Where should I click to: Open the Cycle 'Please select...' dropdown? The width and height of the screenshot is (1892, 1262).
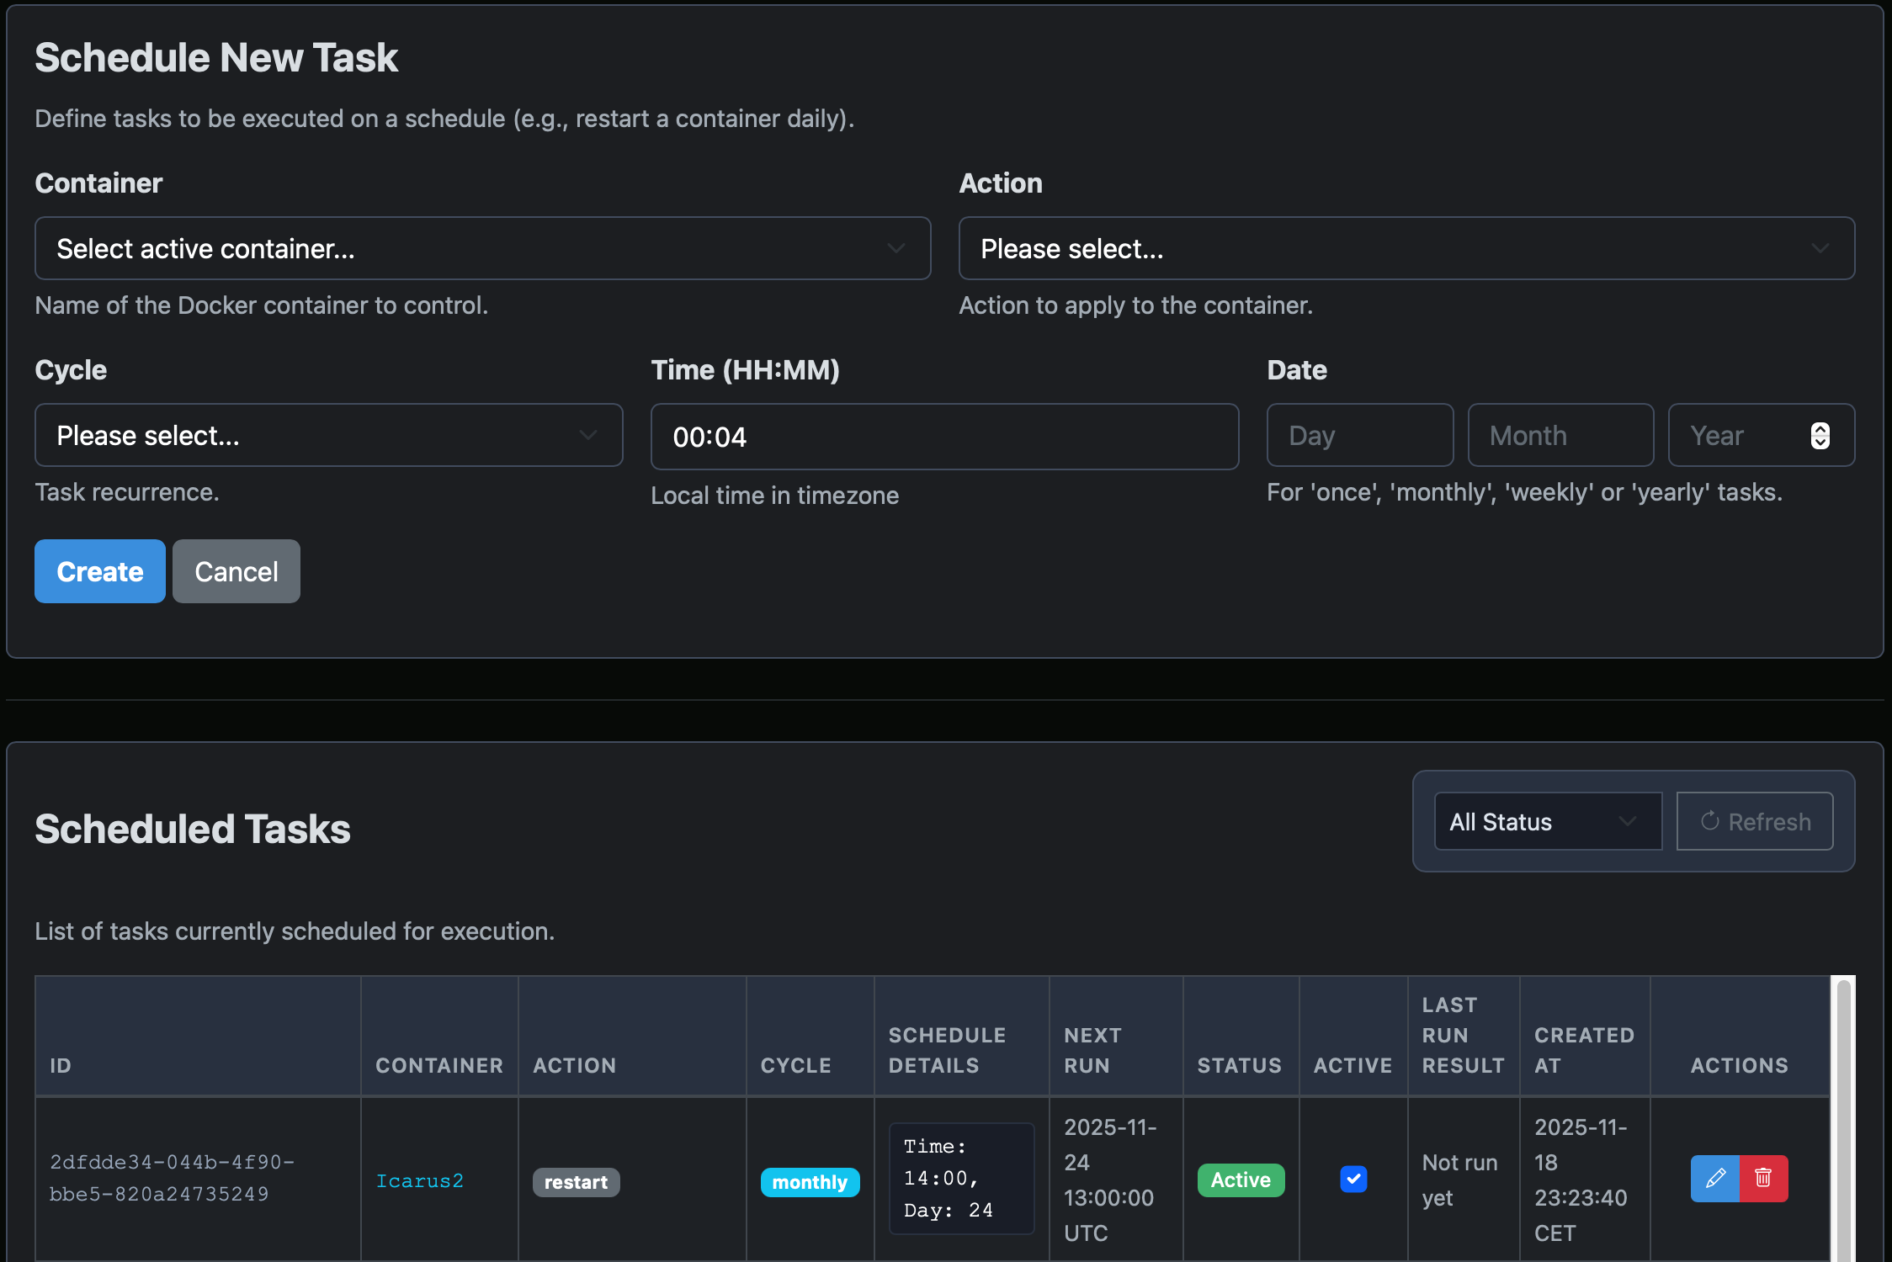pyautogui.click(x=328, y=435)
